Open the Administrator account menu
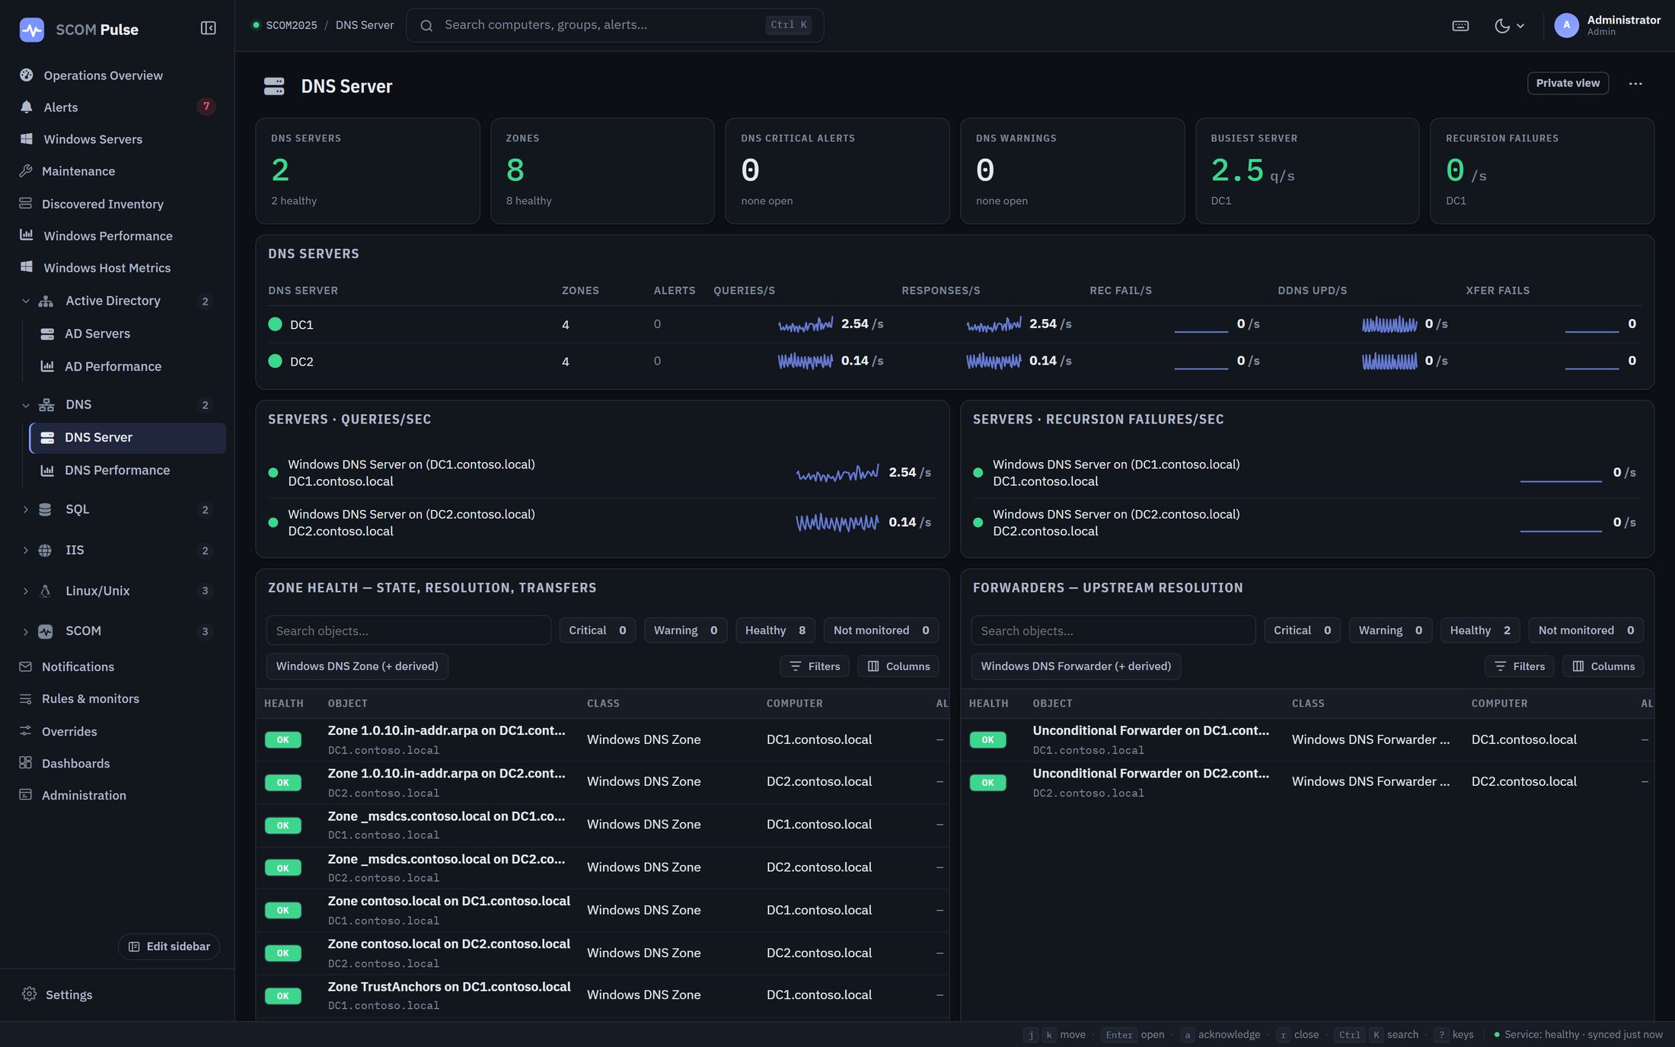The width and height of the screenshot is (1675, 1047). (1607, 26)
